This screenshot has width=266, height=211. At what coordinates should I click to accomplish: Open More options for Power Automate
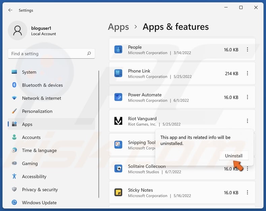(247, 97)
